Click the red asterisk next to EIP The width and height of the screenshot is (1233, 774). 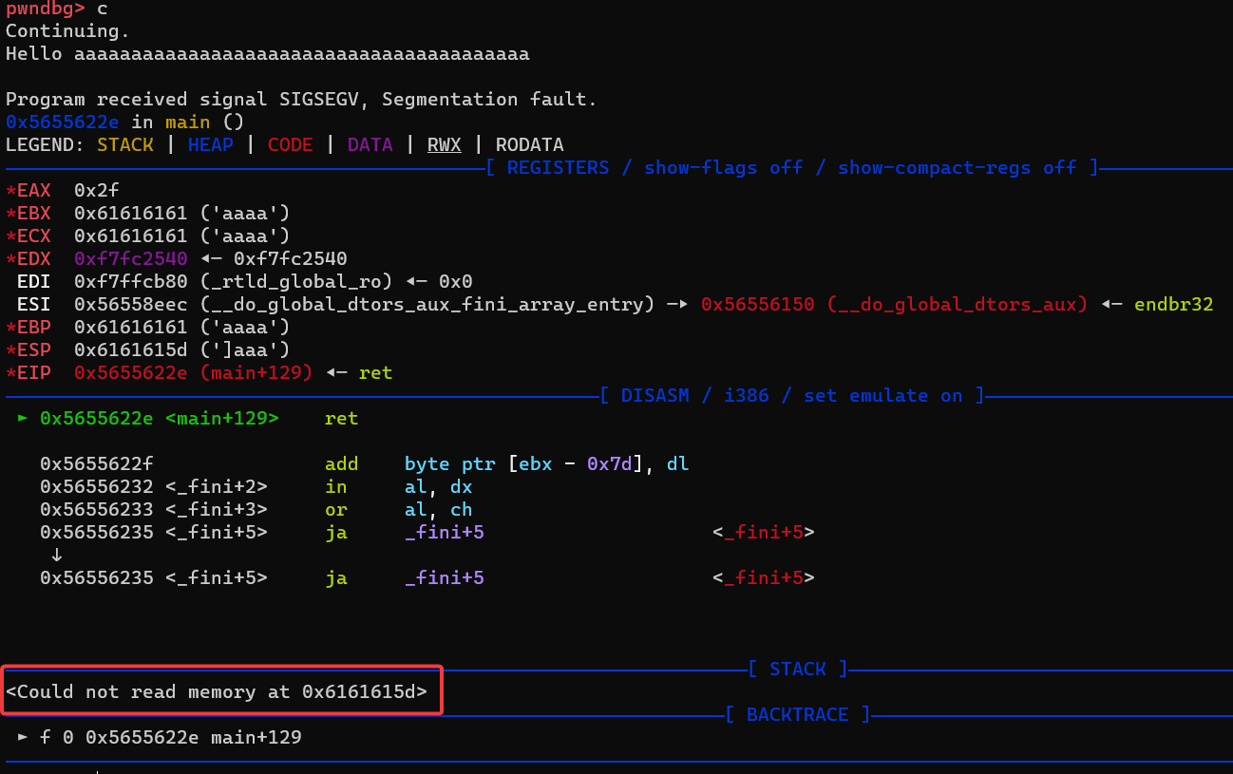coord(10,373)
